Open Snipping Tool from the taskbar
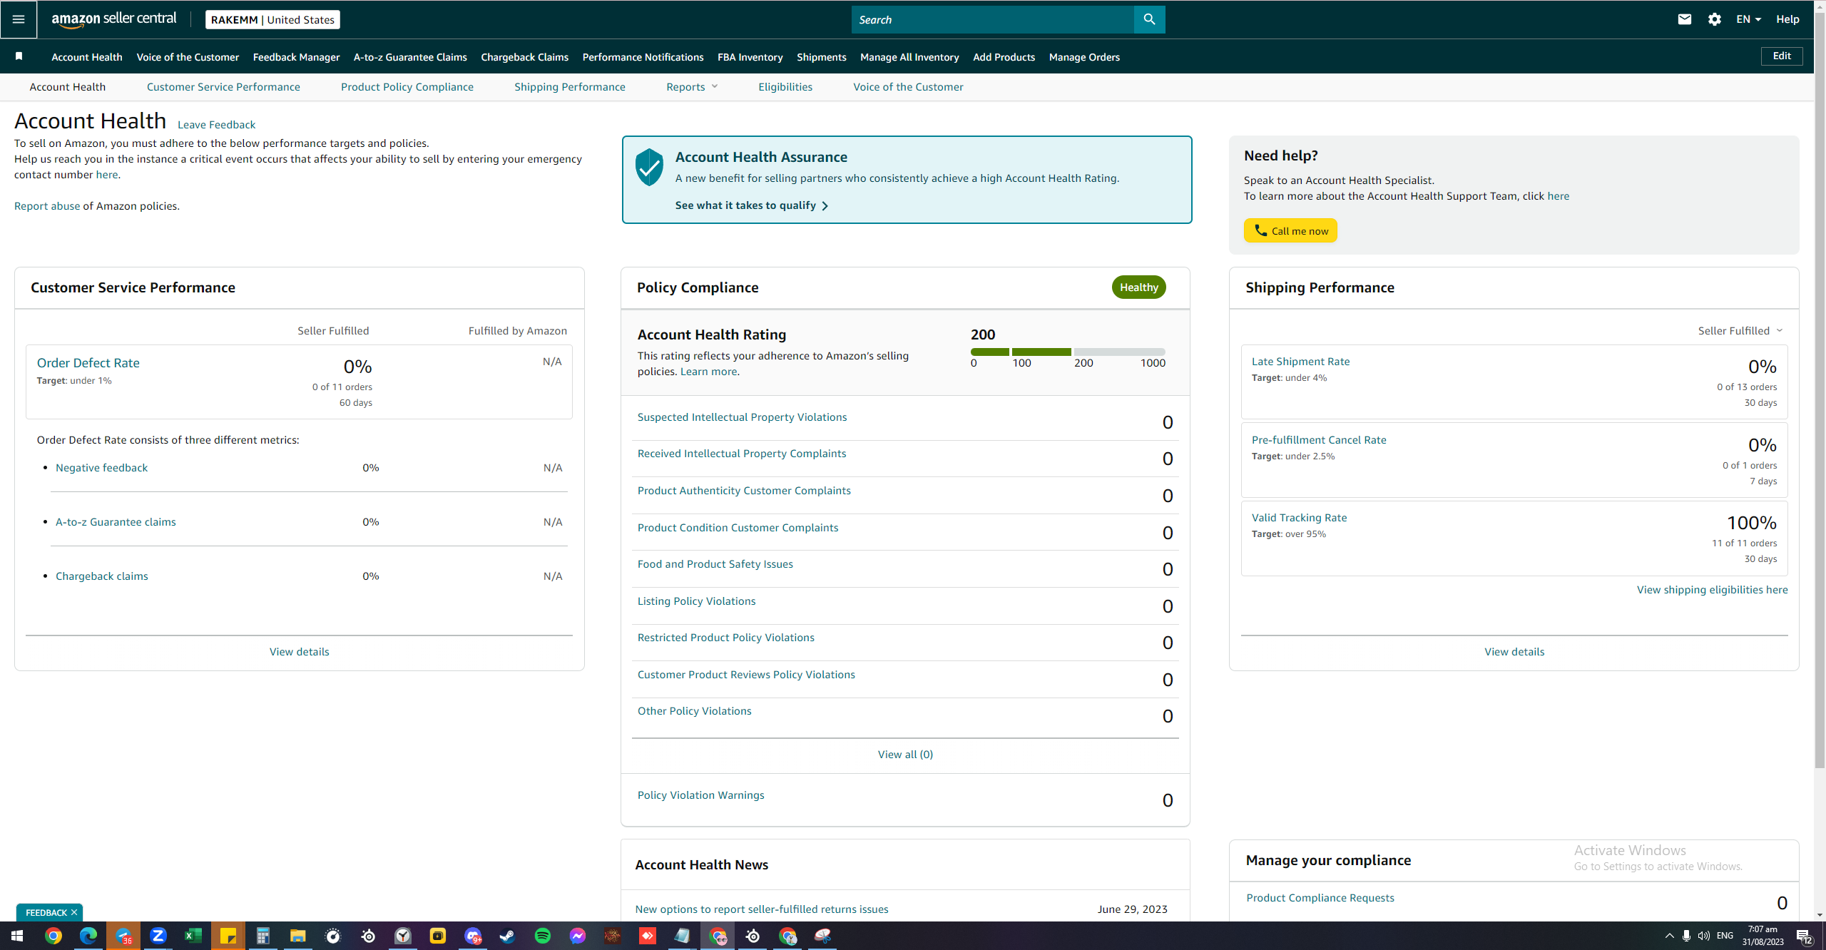Viewport: 1826px width, 950px height. point(822,936)
